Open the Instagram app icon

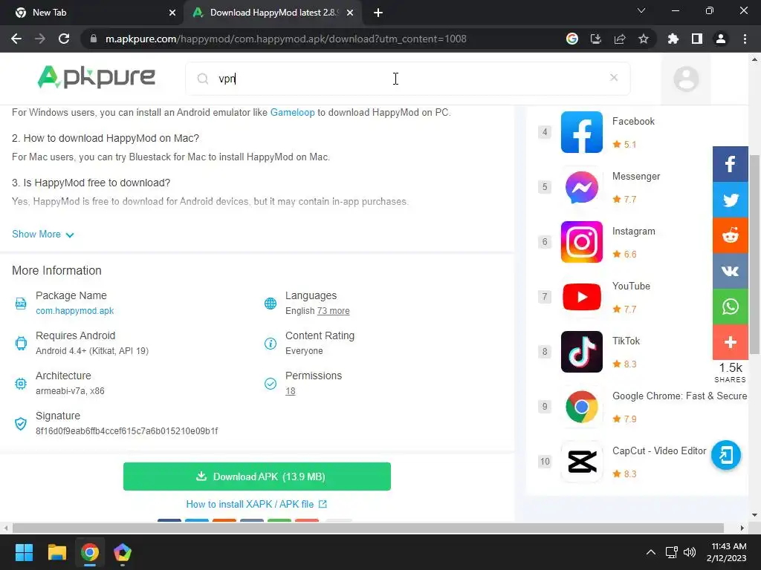(x=581, y=242)
